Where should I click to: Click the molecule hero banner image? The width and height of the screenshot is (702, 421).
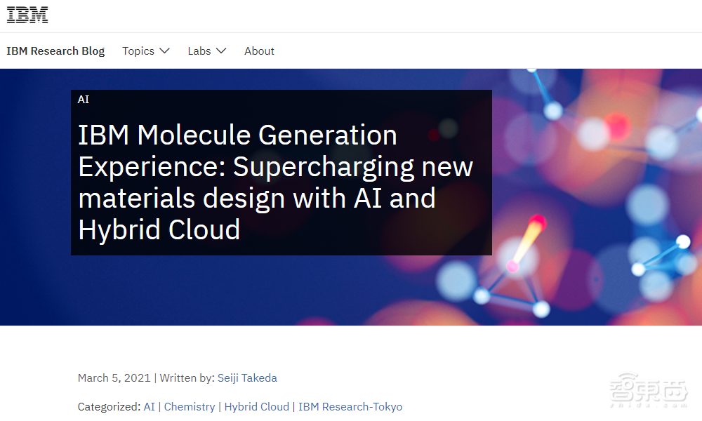pyautogui.click(x=597, y=196)
